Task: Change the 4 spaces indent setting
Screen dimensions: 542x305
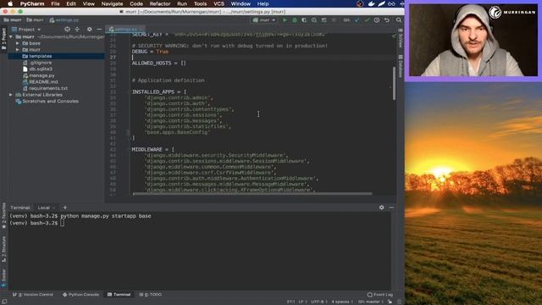Action: tap(342, 302)
